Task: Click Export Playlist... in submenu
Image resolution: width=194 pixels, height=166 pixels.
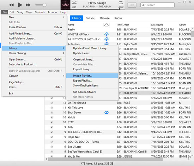Action: click(x=92, y=81)
